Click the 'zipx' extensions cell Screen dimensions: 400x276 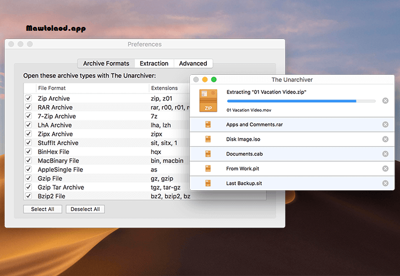tap(156, 134)
